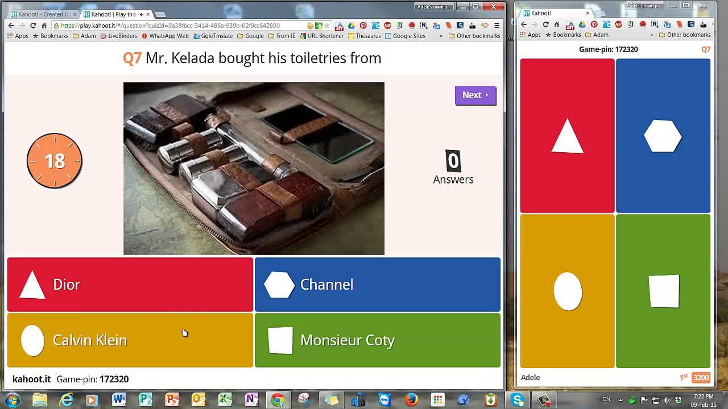
Task: Tap the yellow oval tile in right window
Action: tap(567, 291)
